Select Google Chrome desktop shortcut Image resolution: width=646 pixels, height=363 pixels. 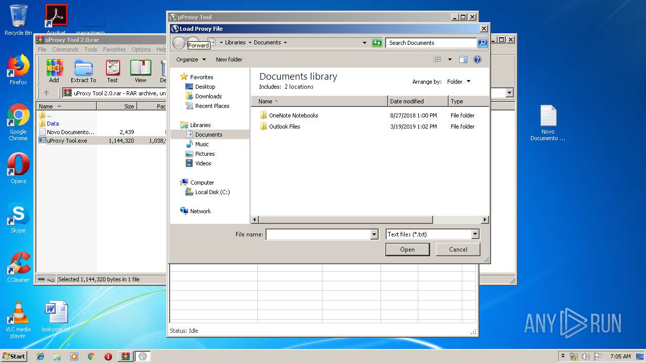(18, 123)
